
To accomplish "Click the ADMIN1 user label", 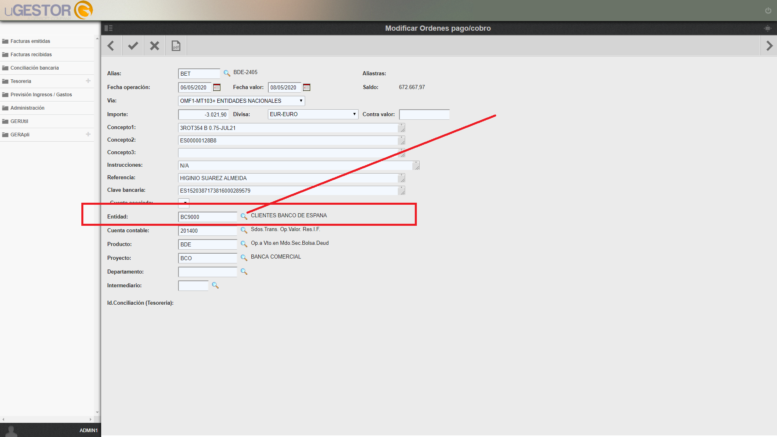I will pos(89,430).
